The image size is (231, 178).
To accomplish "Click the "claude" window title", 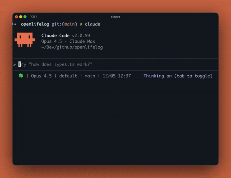I will [115, 17].
